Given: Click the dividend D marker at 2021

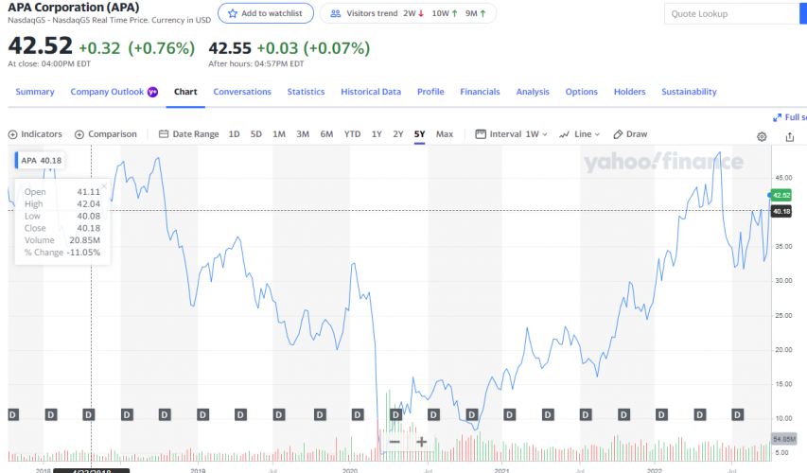Looking at the screenshot, I should click(x=510, y=415).
